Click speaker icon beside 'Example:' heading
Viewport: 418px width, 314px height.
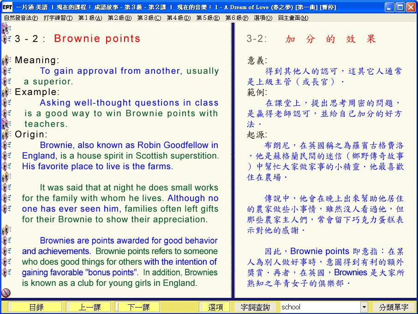6,92
